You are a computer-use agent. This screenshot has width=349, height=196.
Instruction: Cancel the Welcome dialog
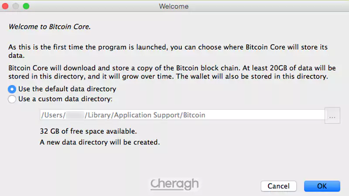(x=278, y=186)
